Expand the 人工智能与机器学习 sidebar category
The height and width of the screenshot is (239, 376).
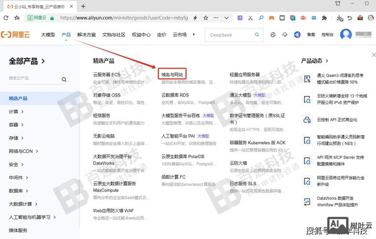coord(32,217)
